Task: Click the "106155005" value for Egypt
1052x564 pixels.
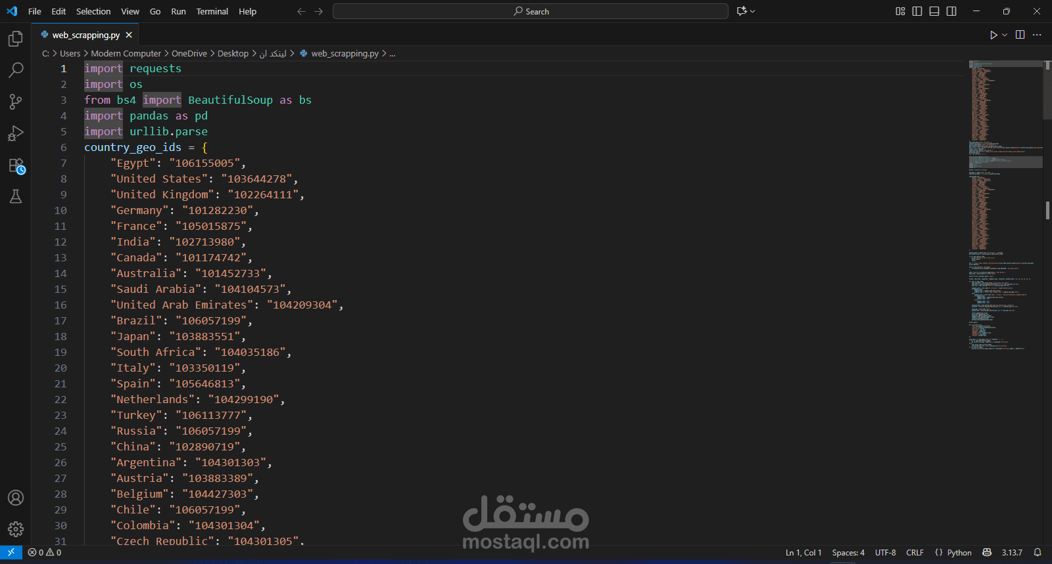Action: click(x=204, y=163)
